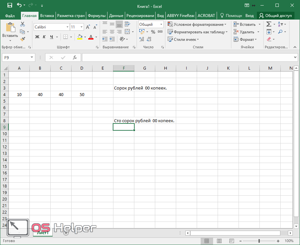Click the Save floppy disk icon

click(x=9, y=5)
